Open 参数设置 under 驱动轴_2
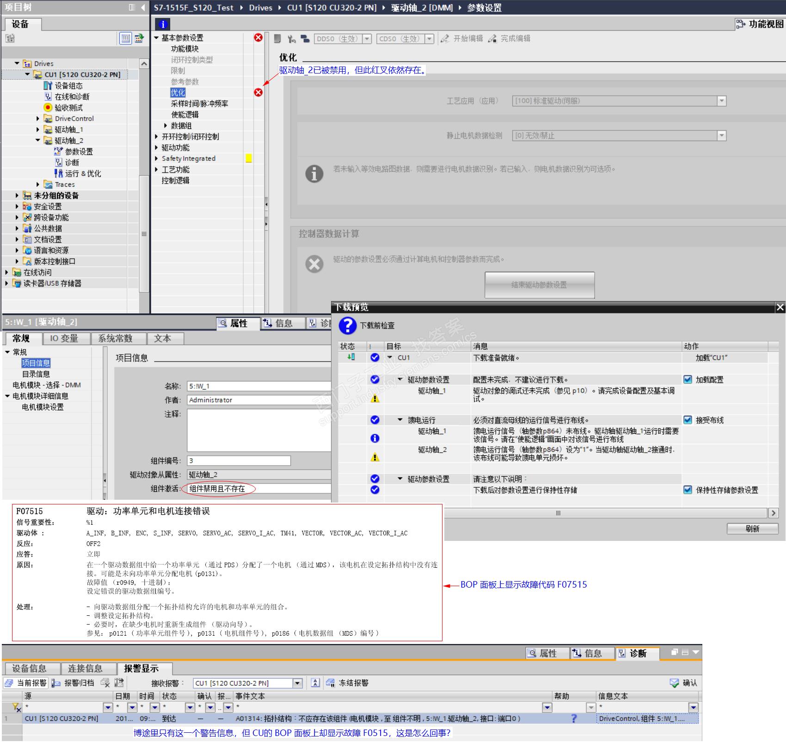The width and height of the screenshot is (786, 742). click(79, 152)
